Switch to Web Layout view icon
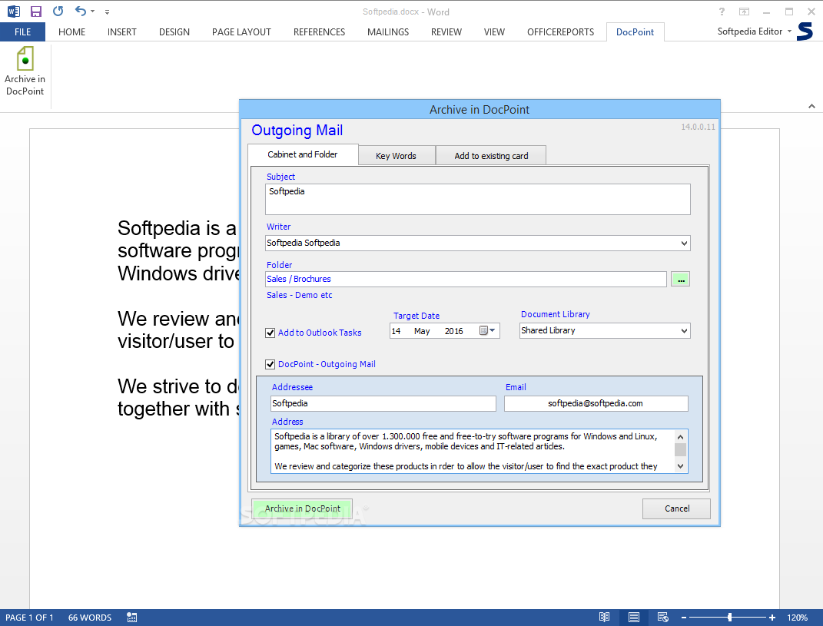 (x=663, y=618)
